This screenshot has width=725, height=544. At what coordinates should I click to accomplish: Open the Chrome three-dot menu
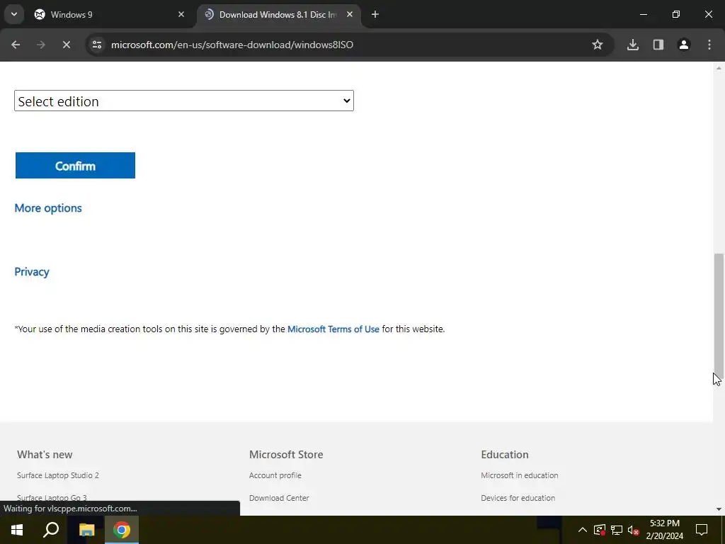pyautogui.click(x=709, y=45)
